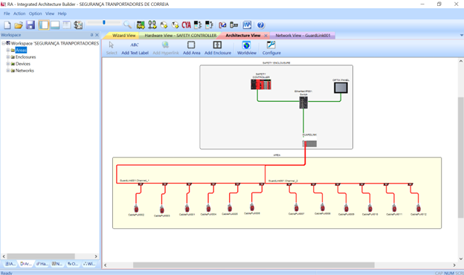Open a project with the folder icon

coord(19,25)
